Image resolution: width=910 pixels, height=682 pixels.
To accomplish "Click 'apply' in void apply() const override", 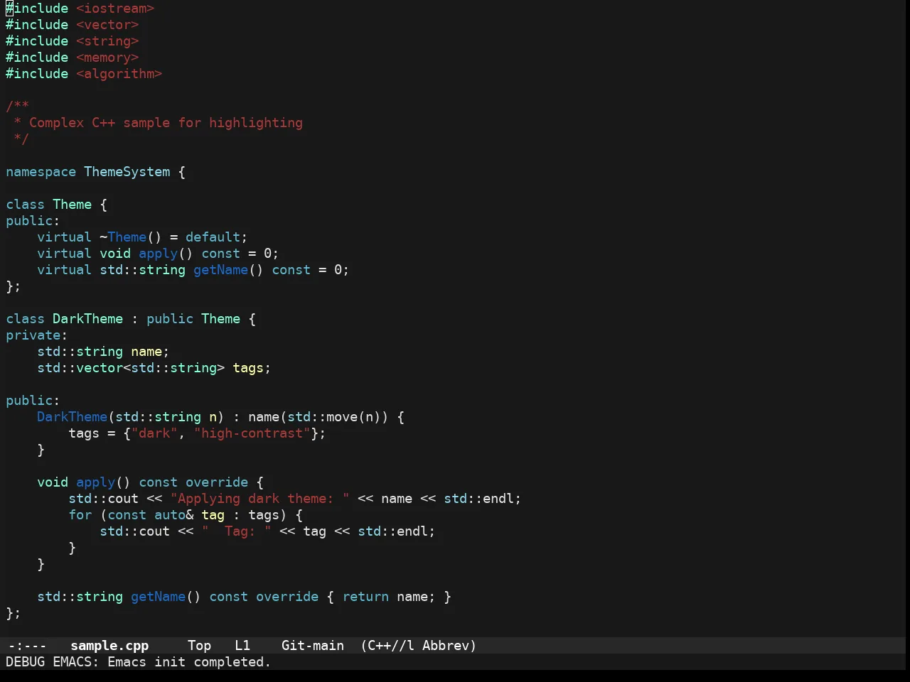I will [95, 482].
